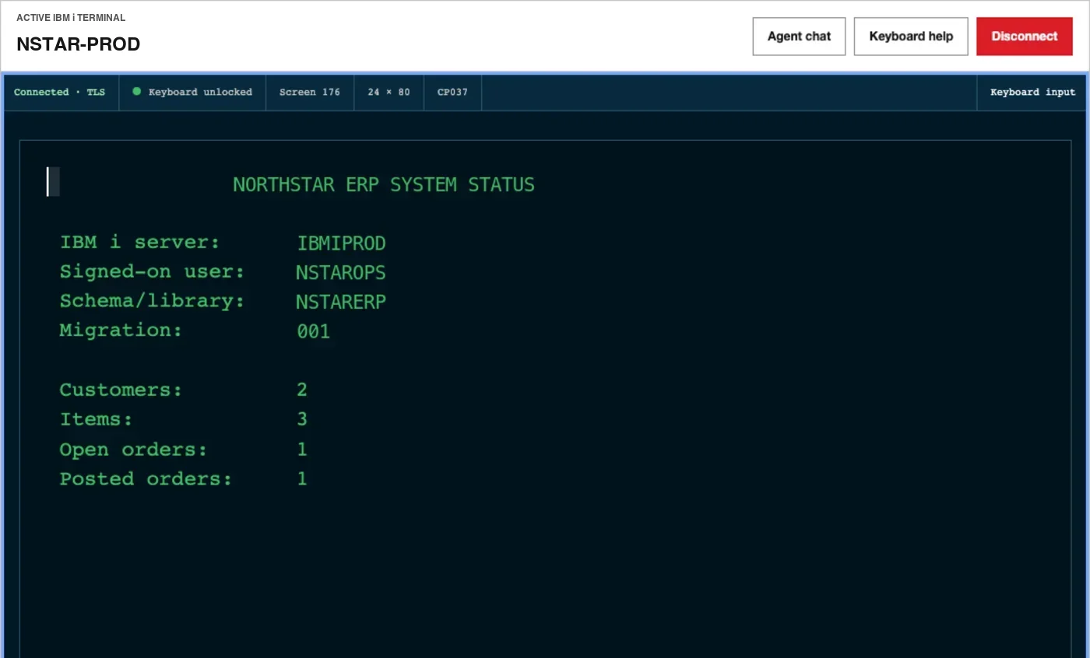Click the IBM i server label
This screenshot has height=658, width=1090.
click(x=140, y=243)
